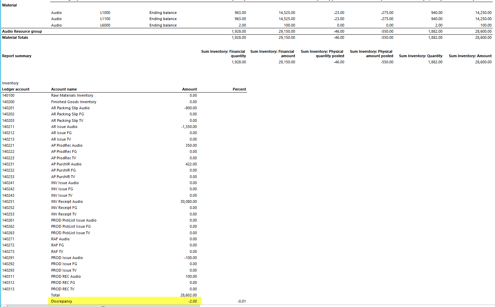
Task: Click the scroll-left arrow at bottom left
Action: 4,306
